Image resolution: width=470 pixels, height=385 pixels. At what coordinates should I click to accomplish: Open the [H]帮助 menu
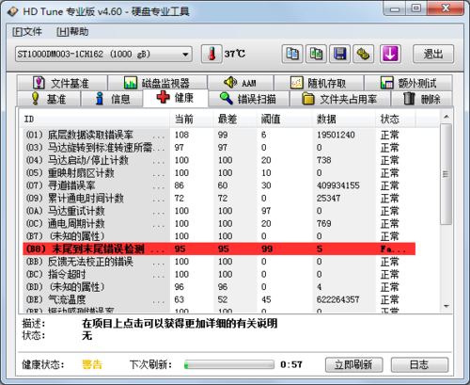[72, 32]
